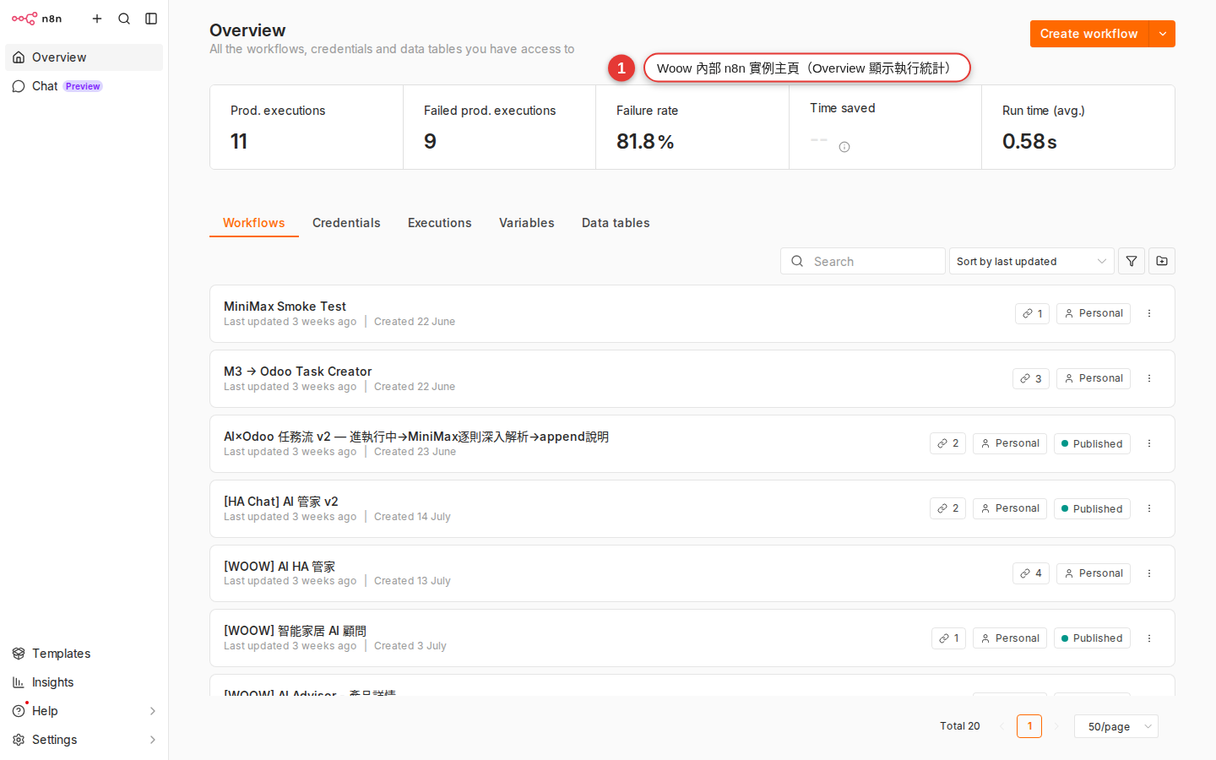Click Published badge on [HA Chat] AI 管家 v2
The width and height of the screenshot is (1216, 760).
coord(1092,508)
